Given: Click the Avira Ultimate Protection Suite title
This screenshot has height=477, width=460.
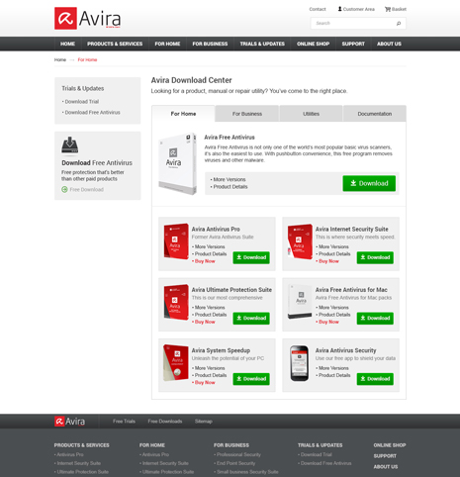Looking at the screenshot, I should coord(231,290).
